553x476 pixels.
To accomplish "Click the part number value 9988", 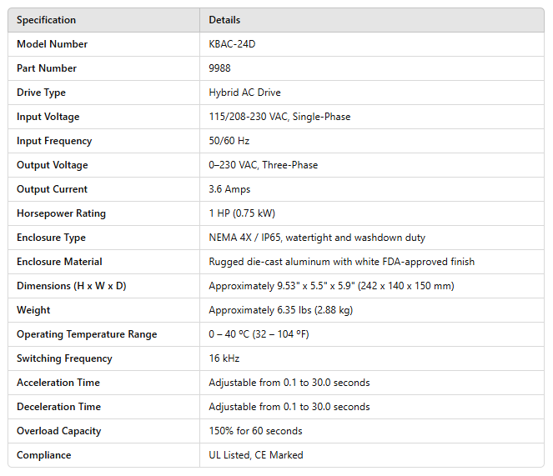I will pyautogui.click(x=221, y=68).
